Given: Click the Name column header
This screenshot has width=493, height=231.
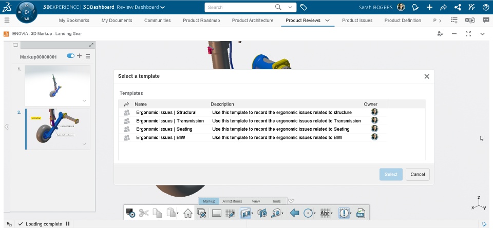Looking at the screenshot, I should [141, 104].
